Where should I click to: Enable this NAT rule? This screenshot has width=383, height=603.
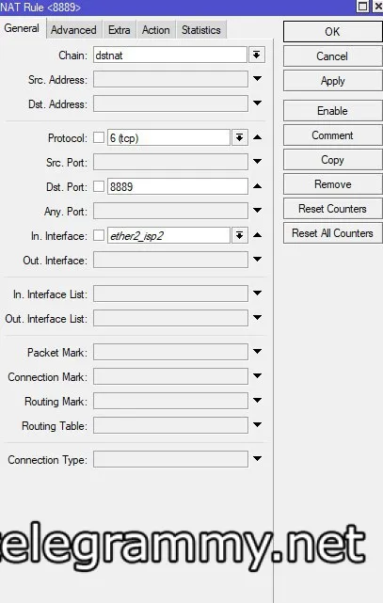coord(332,111)
